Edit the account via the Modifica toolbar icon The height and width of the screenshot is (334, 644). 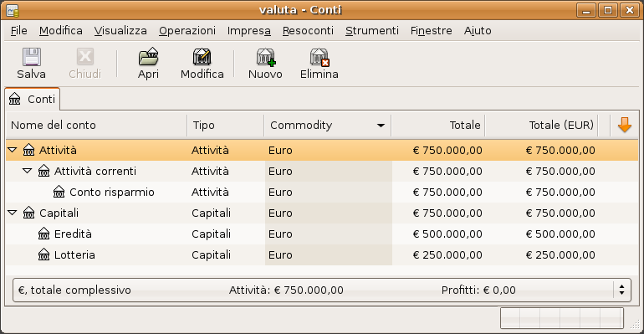pos(202,57)
